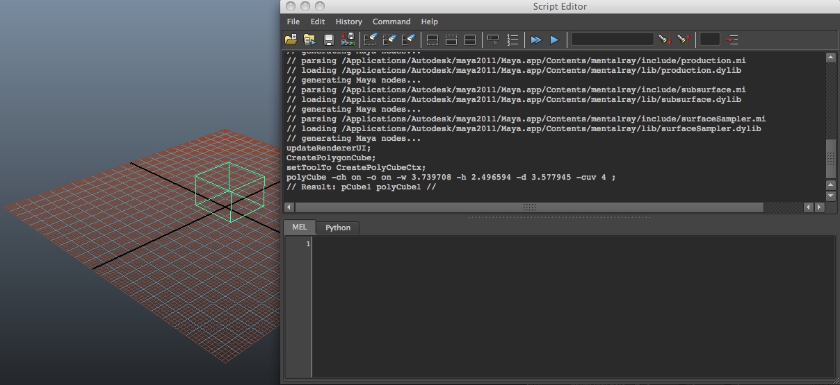The width and height of the screenshot is (840, 385).
Task: Click the Source Script icon
Action: (309, 40)
